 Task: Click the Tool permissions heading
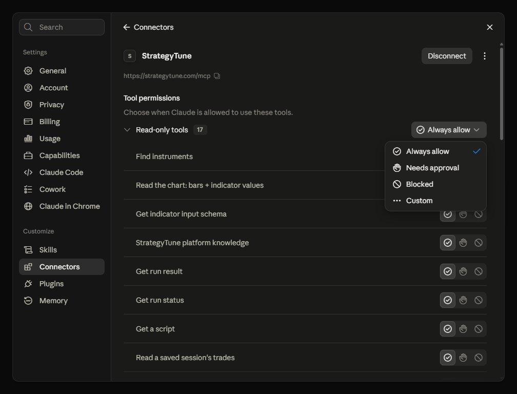152,98
